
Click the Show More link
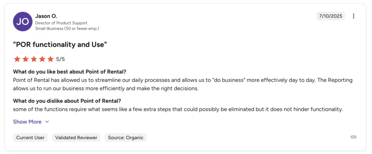pos(27,122)
